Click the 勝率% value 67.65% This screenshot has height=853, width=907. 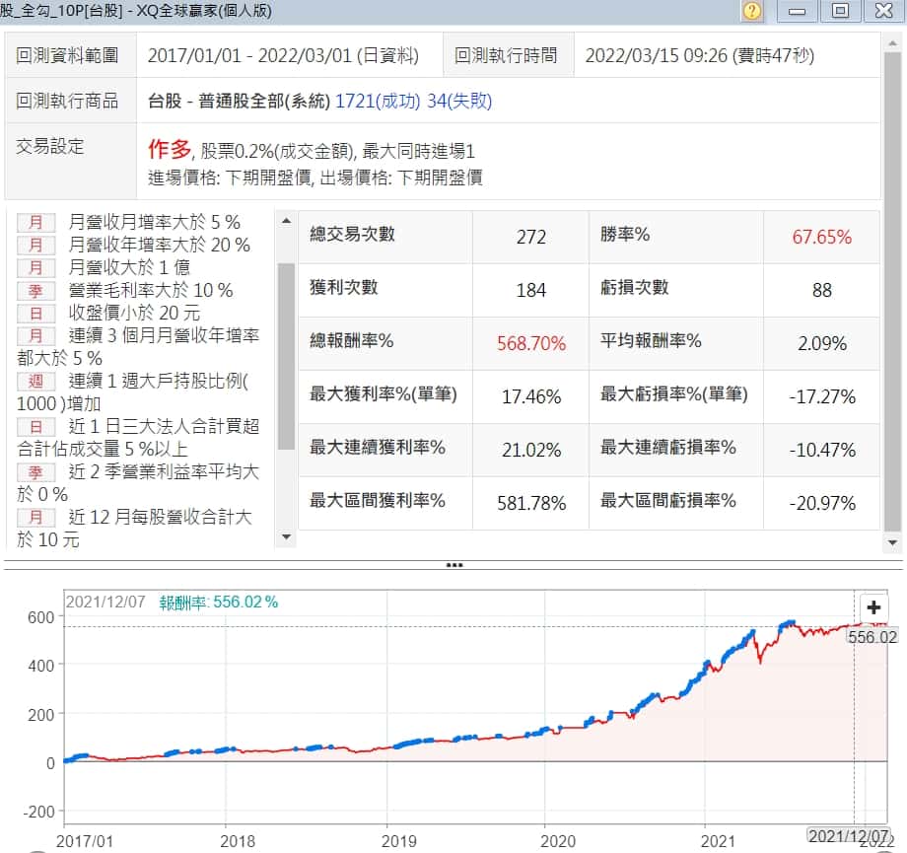(x=823, y=237)
